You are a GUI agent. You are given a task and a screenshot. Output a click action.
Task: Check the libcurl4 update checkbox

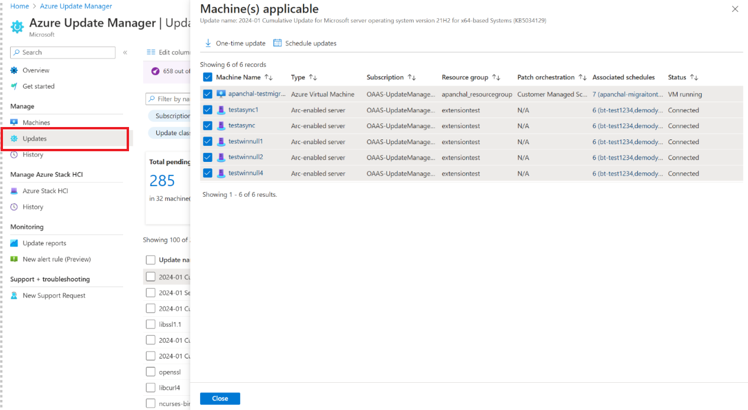click(151, 388)
